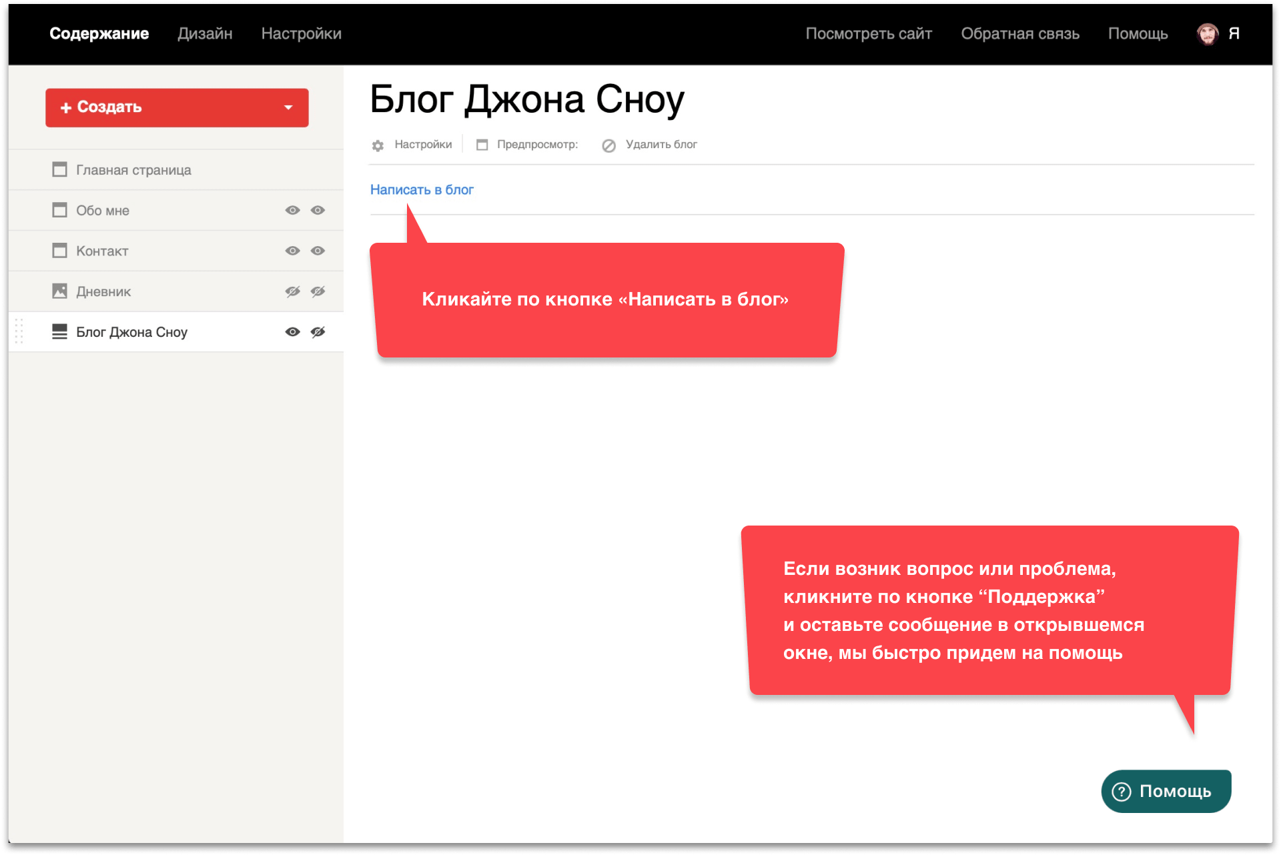Grab the drag handle beside Блог Джона Сноу
1281x855 pixels.
pyautogui.click(x=19, y=331)
